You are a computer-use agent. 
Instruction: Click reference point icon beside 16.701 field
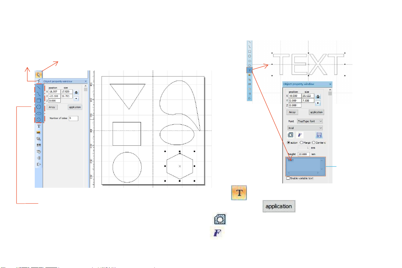tap(76, 99)
